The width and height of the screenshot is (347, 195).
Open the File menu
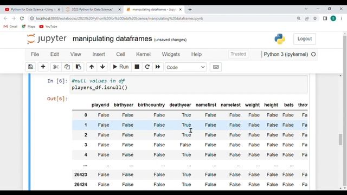click(x=35, y=54)
